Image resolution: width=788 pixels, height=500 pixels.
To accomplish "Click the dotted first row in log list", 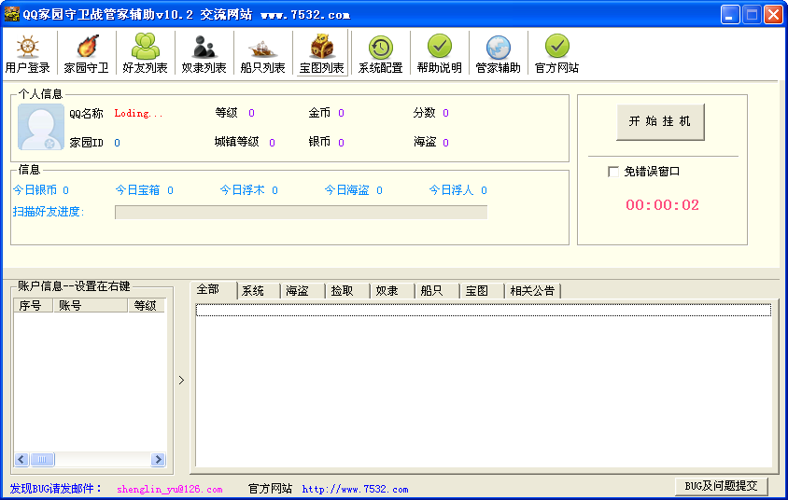I will pyautogui.click(x=484, y=311).
